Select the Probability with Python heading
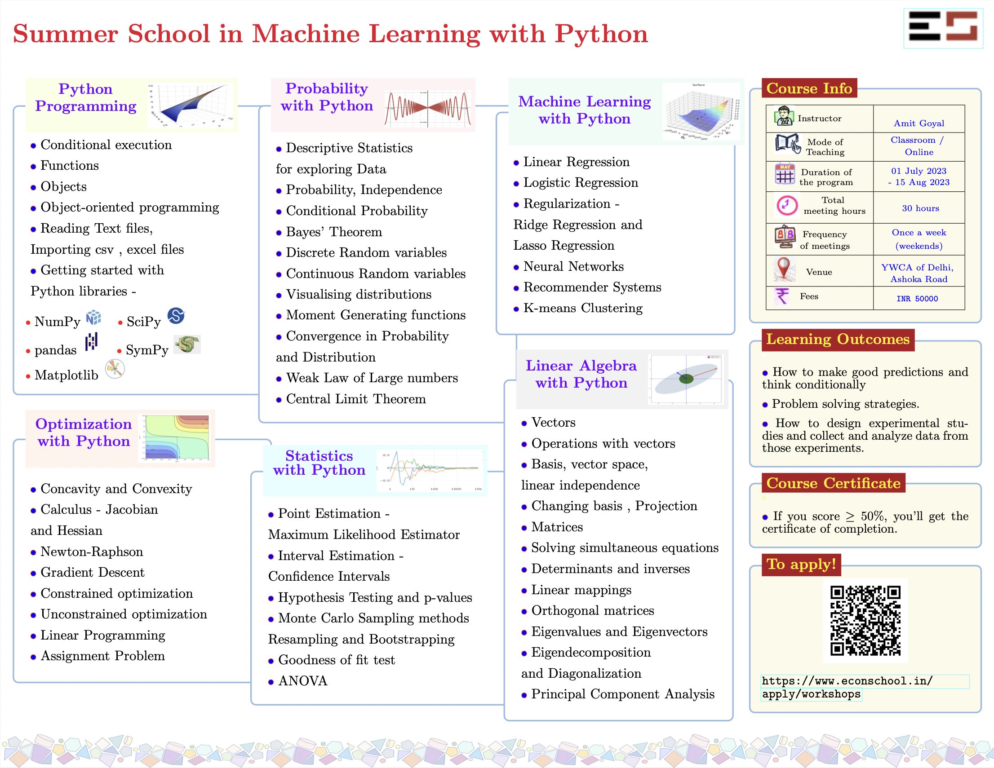The image size is (994, 768). coord(327,97)
